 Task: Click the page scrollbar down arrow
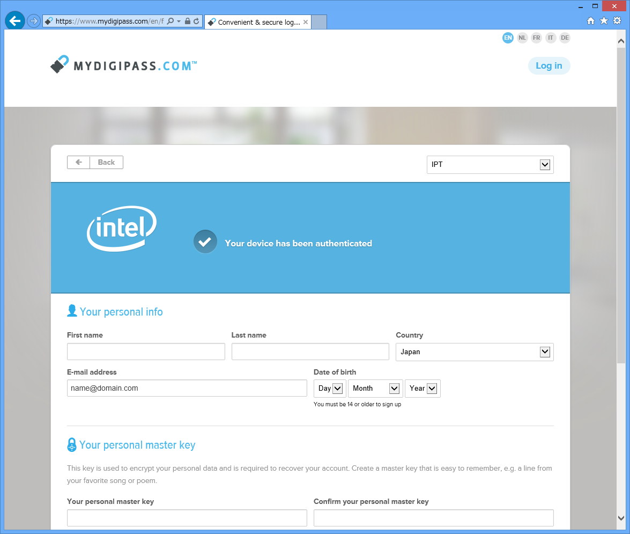click(x=621, y=518)
